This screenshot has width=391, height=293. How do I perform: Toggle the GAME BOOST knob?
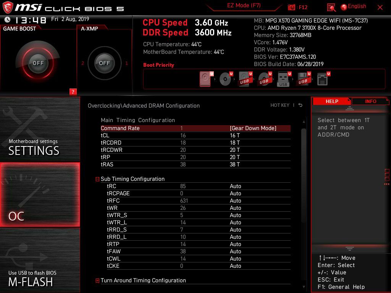(38, 63)
